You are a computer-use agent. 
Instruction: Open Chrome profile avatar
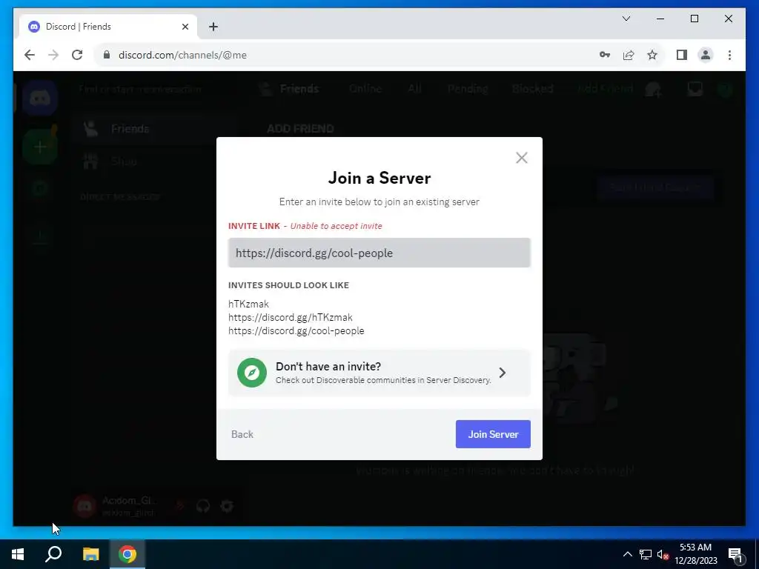[x=706, y=55]
